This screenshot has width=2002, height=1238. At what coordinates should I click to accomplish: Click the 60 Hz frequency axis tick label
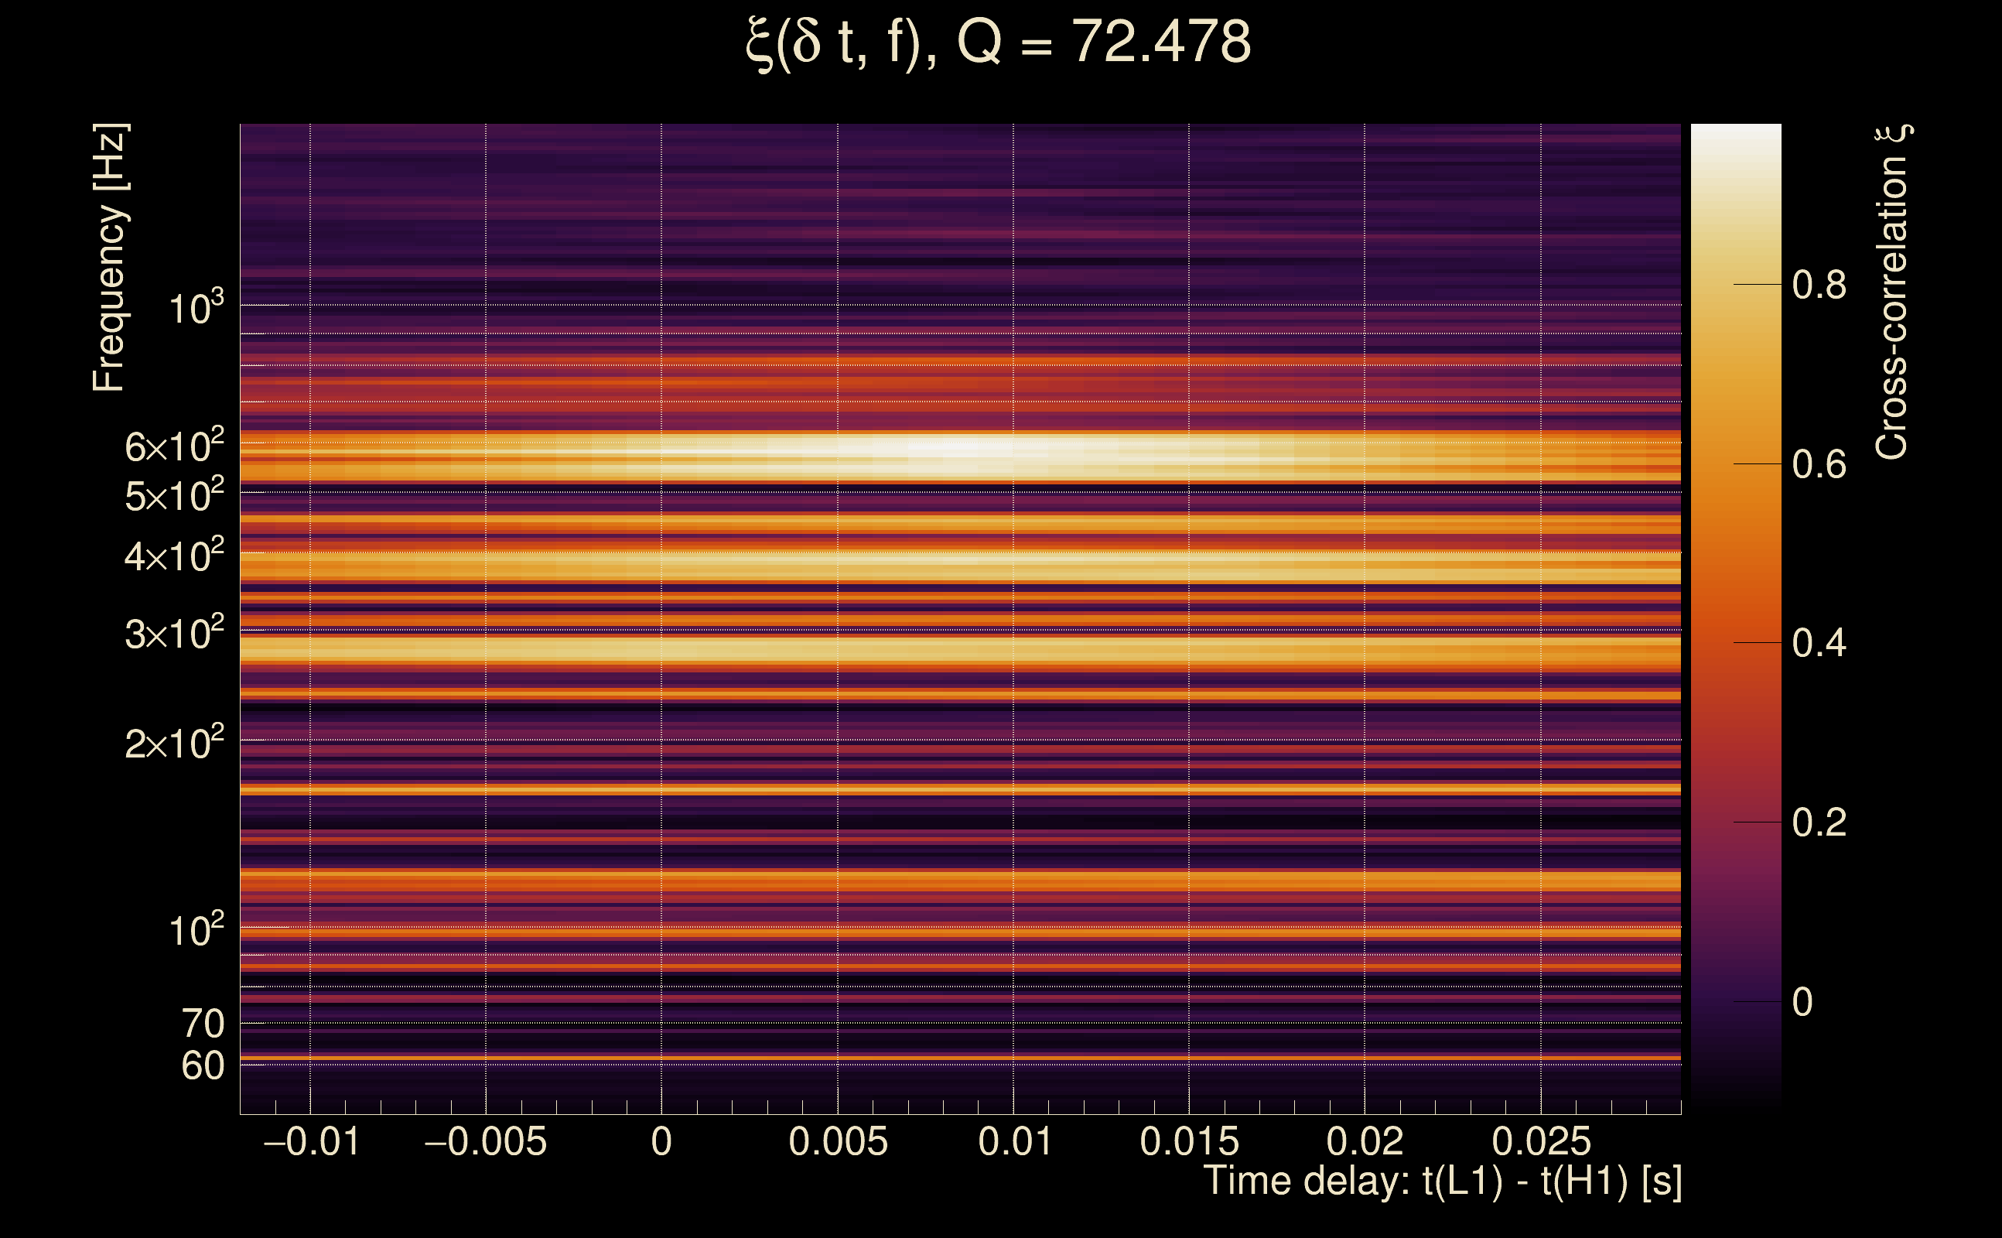click(202, 1066)
